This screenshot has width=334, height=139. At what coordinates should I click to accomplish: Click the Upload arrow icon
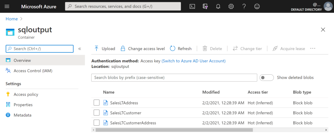[96, 49]
